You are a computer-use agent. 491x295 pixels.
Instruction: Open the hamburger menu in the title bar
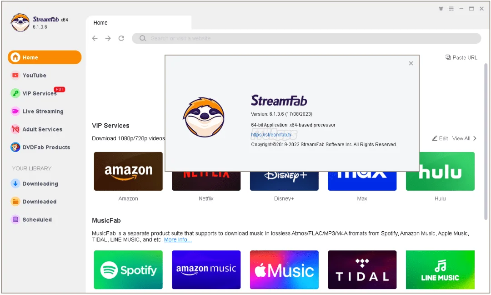tap(451, 9)
